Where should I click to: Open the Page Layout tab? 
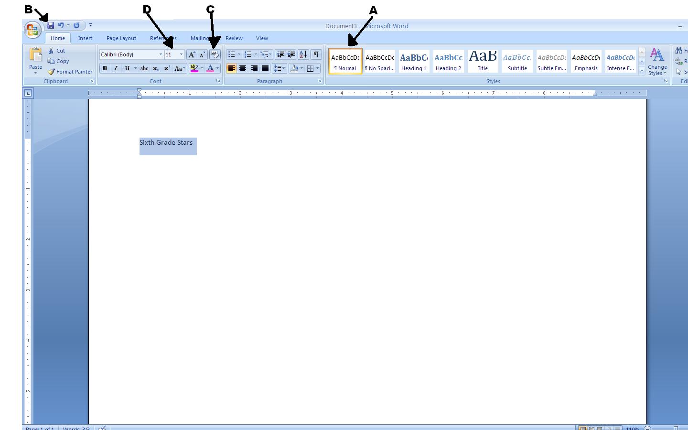pyautogui.click(x=121, y=38)
